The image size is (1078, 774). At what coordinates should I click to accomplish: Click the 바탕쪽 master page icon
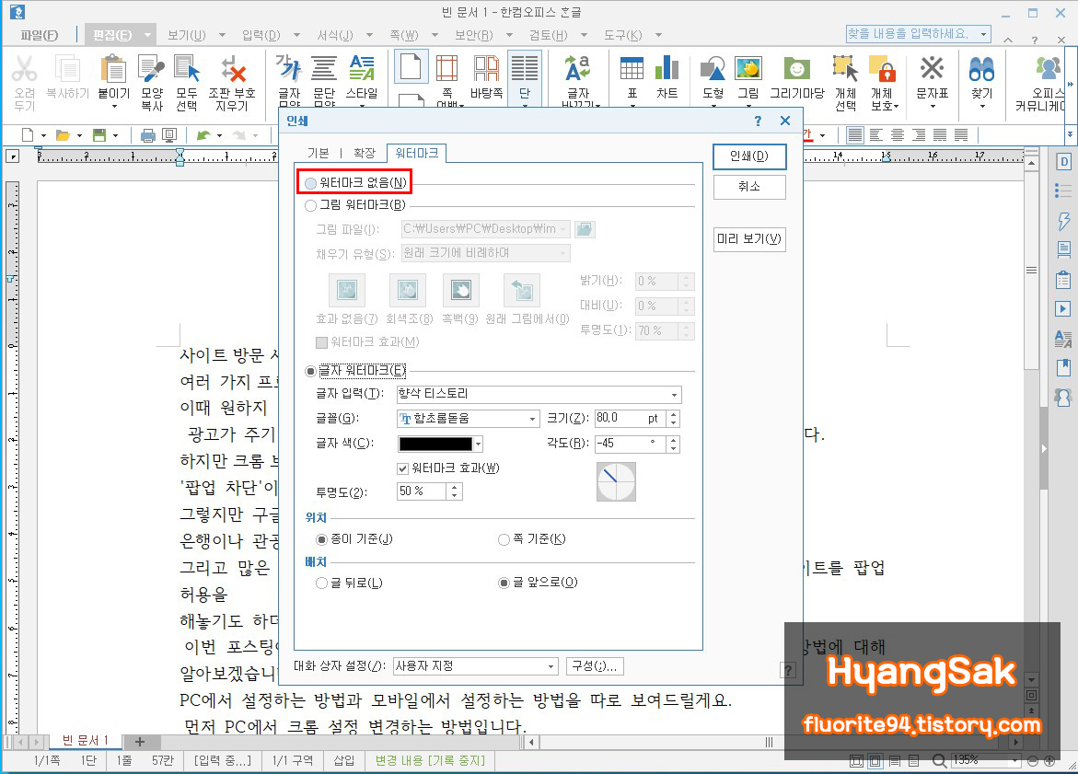point(486,69)
